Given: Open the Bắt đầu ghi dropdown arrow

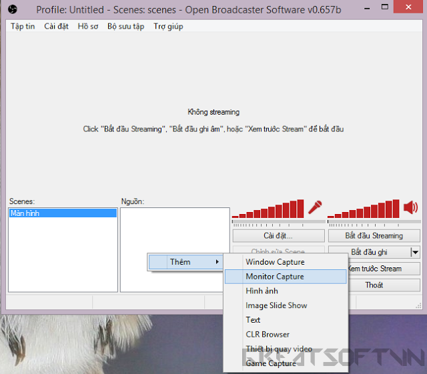Looking at the screenshot, I should pos(415,252).
